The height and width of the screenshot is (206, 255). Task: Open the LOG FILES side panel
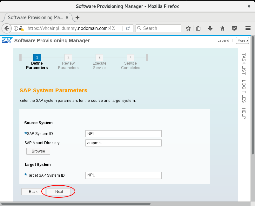pyautogui.click(x=244, y=91)
